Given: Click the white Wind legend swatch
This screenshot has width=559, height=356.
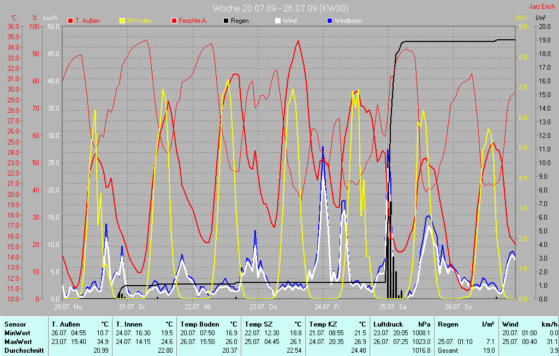Looking at the screenshot, I should [278, 21].
